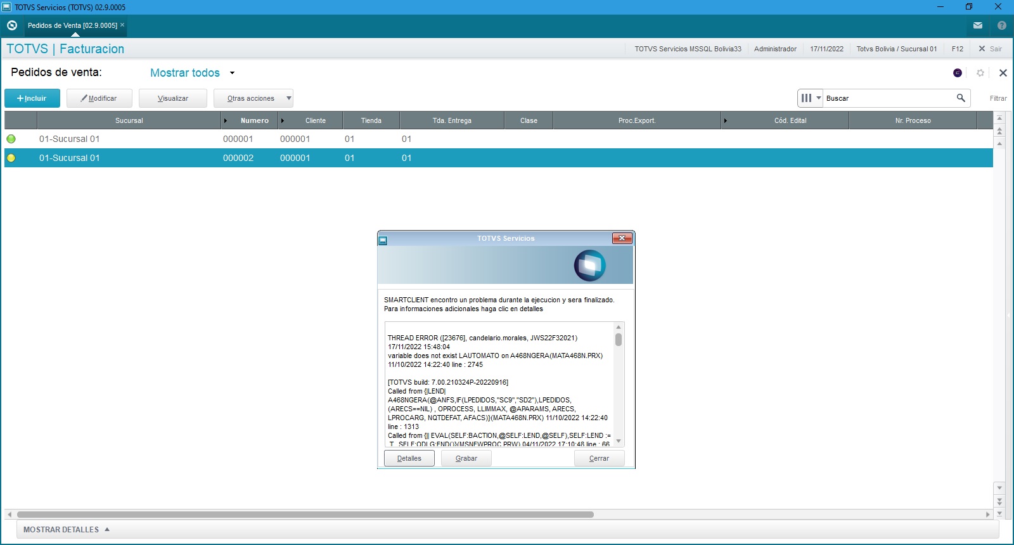
Task: Click the Clase column header
Action: (x=529, y=120)
